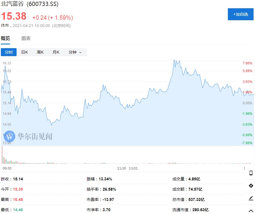The width and height of the screenshot is (255, 214).
Task: Click the diamond arrows icon in sidebar
Action: pos(251,186)
